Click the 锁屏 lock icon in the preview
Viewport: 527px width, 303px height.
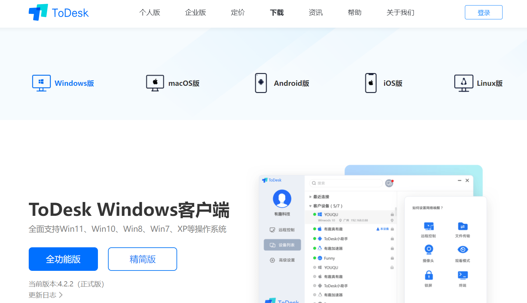tap(429, 275)
